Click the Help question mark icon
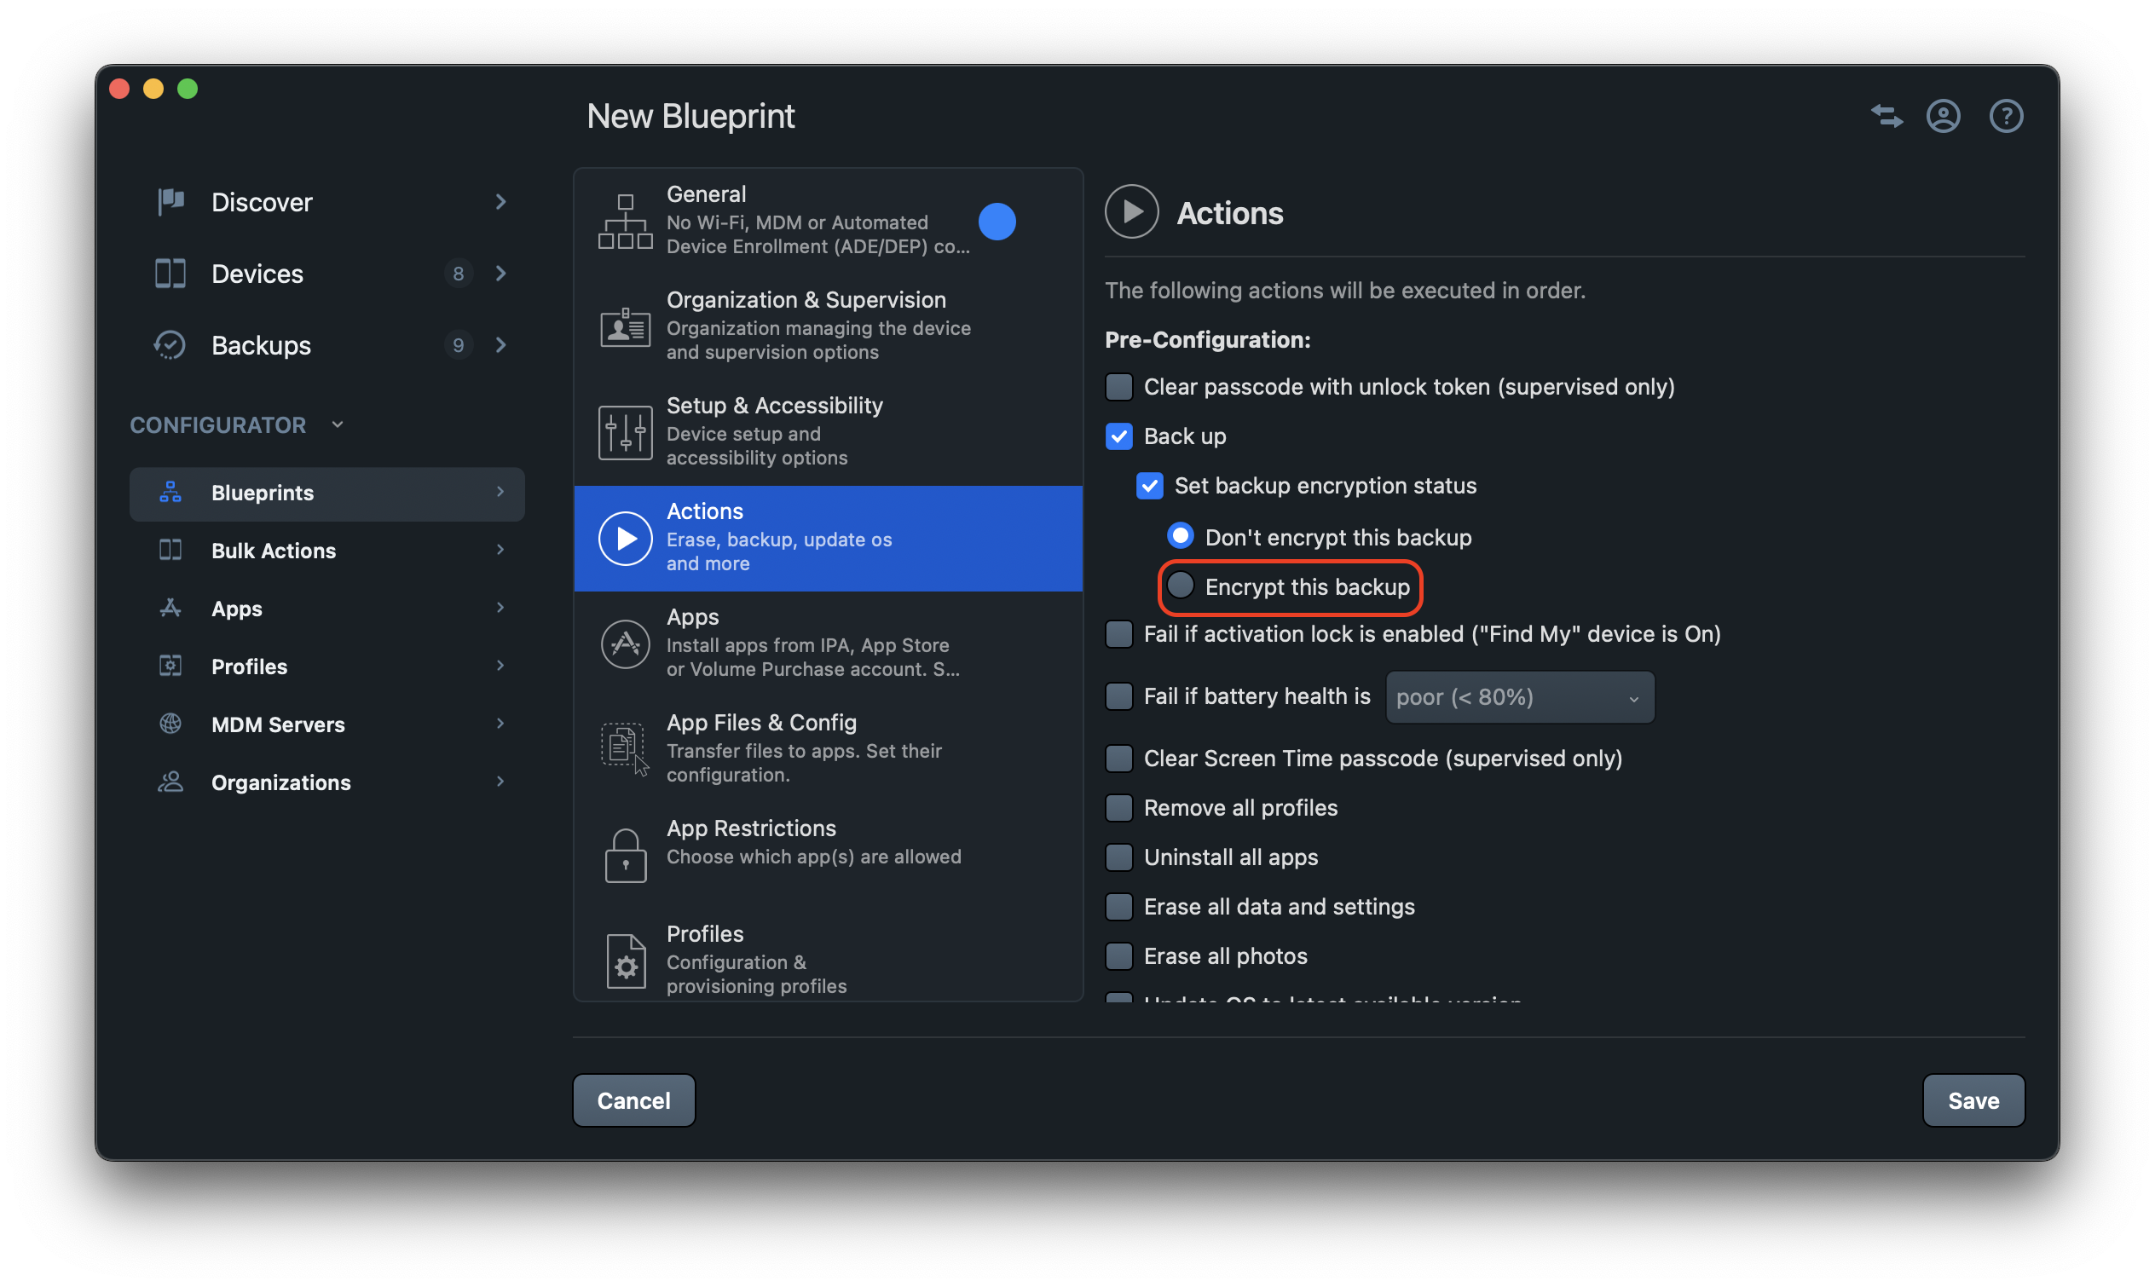The image size is (2155, 1287). pyautogui.click(x=2006, y=115)
